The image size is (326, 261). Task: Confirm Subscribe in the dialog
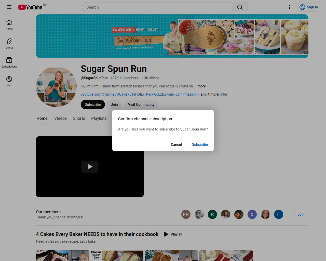[200, 145]
